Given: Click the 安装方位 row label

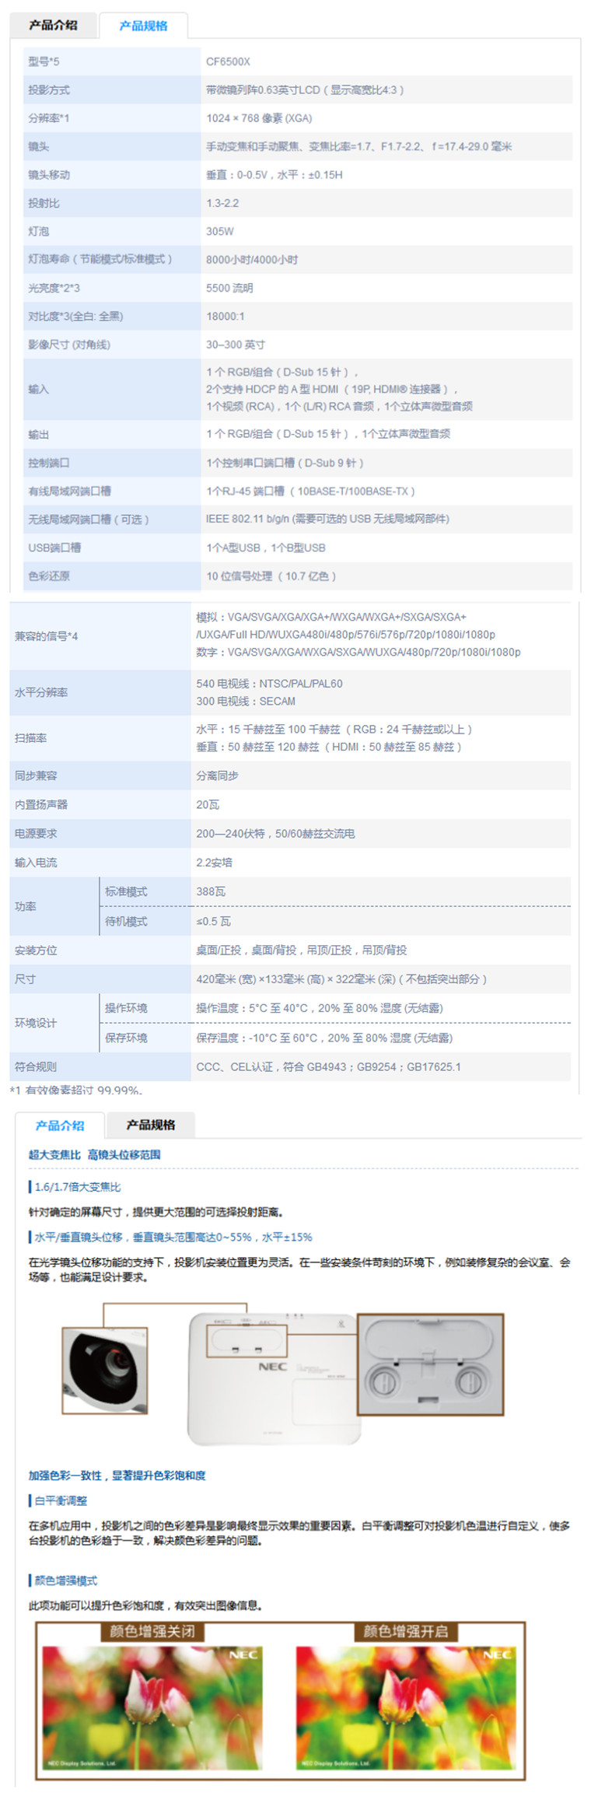Looking at the screenshot, I should coord(36,950).
